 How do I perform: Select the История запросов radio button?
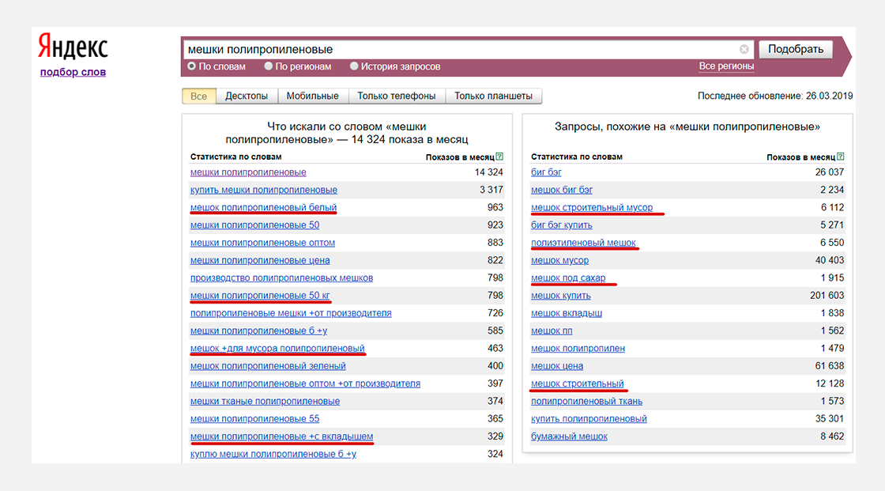pyautogui.click(x=354, y=66)
